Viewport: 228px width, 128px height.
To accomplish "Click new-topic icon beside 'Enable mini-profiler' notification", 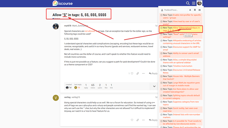I will tap(161, 15).
